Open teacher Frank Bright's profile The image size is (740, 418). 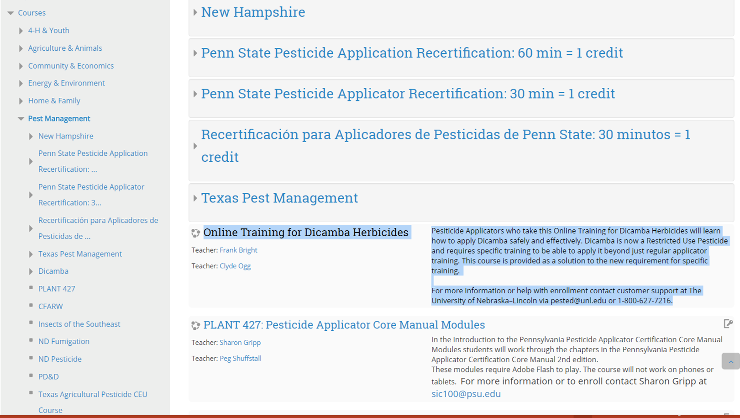coord(238,250)
